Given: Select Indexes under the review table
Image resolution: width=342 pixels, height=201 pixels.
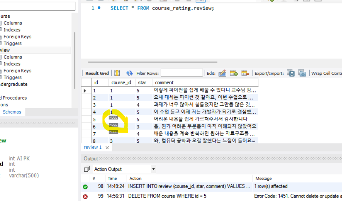Looking at the screenshot, I should (12, 64).
